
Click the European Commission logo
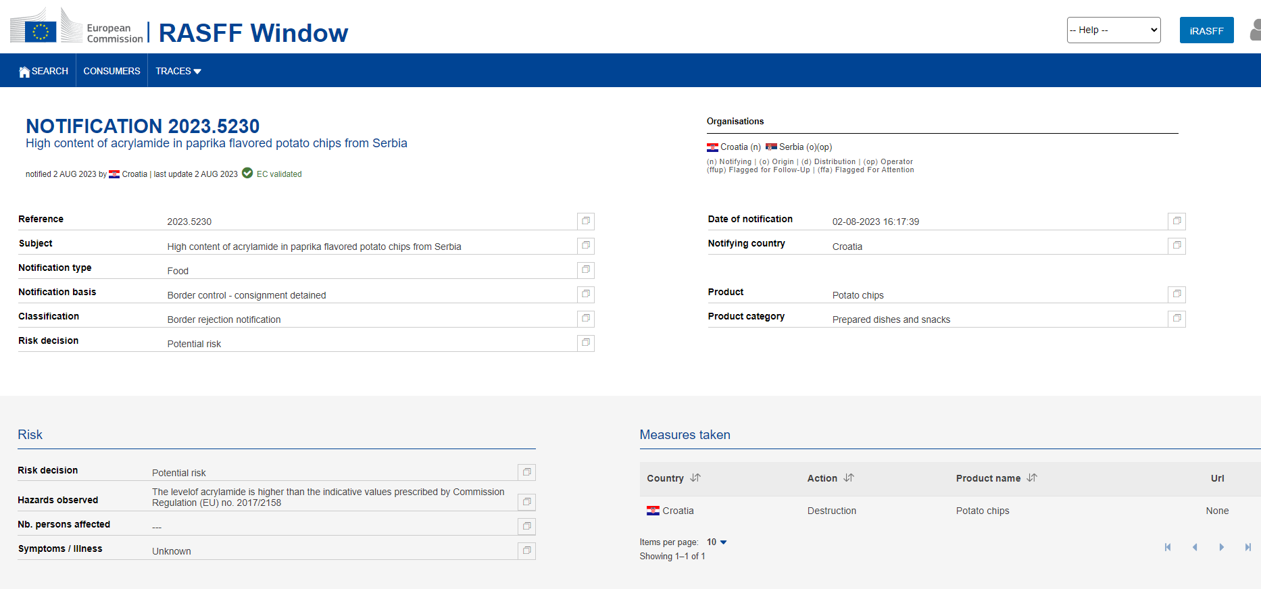pyautogui.click(x=76, y=27)
